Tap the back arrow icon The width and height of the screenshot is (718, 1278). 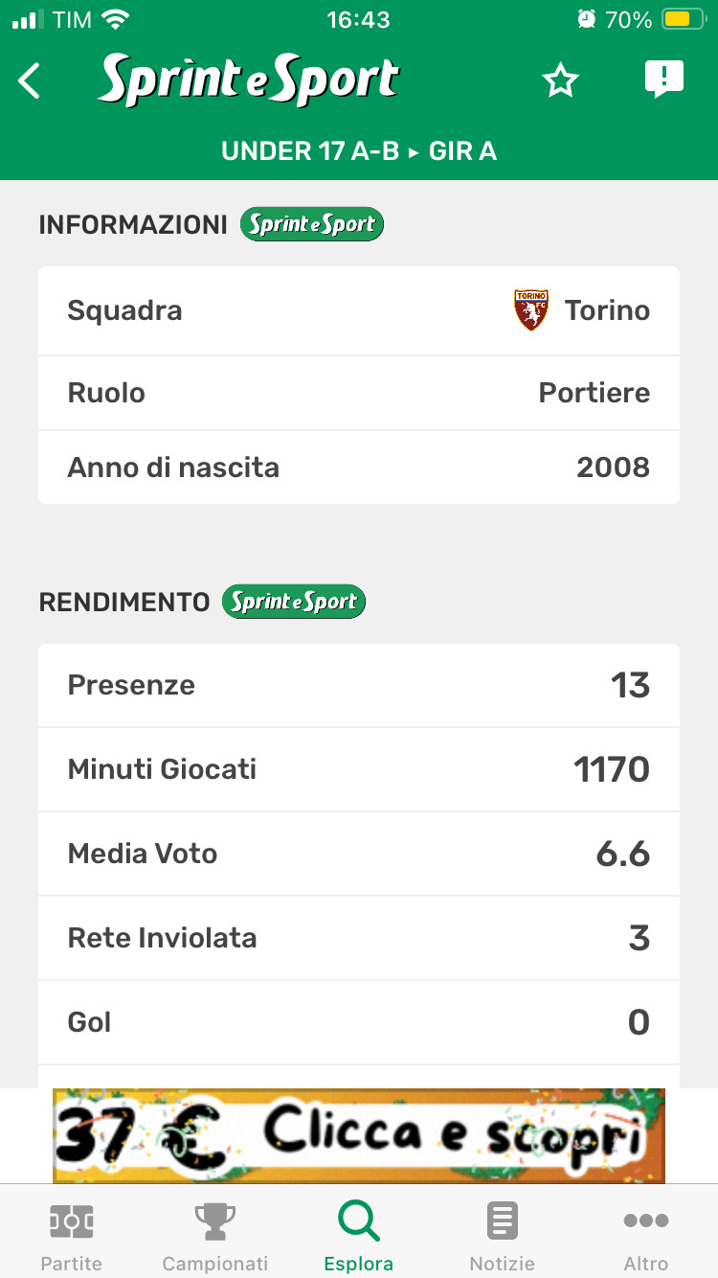(31, 81)
